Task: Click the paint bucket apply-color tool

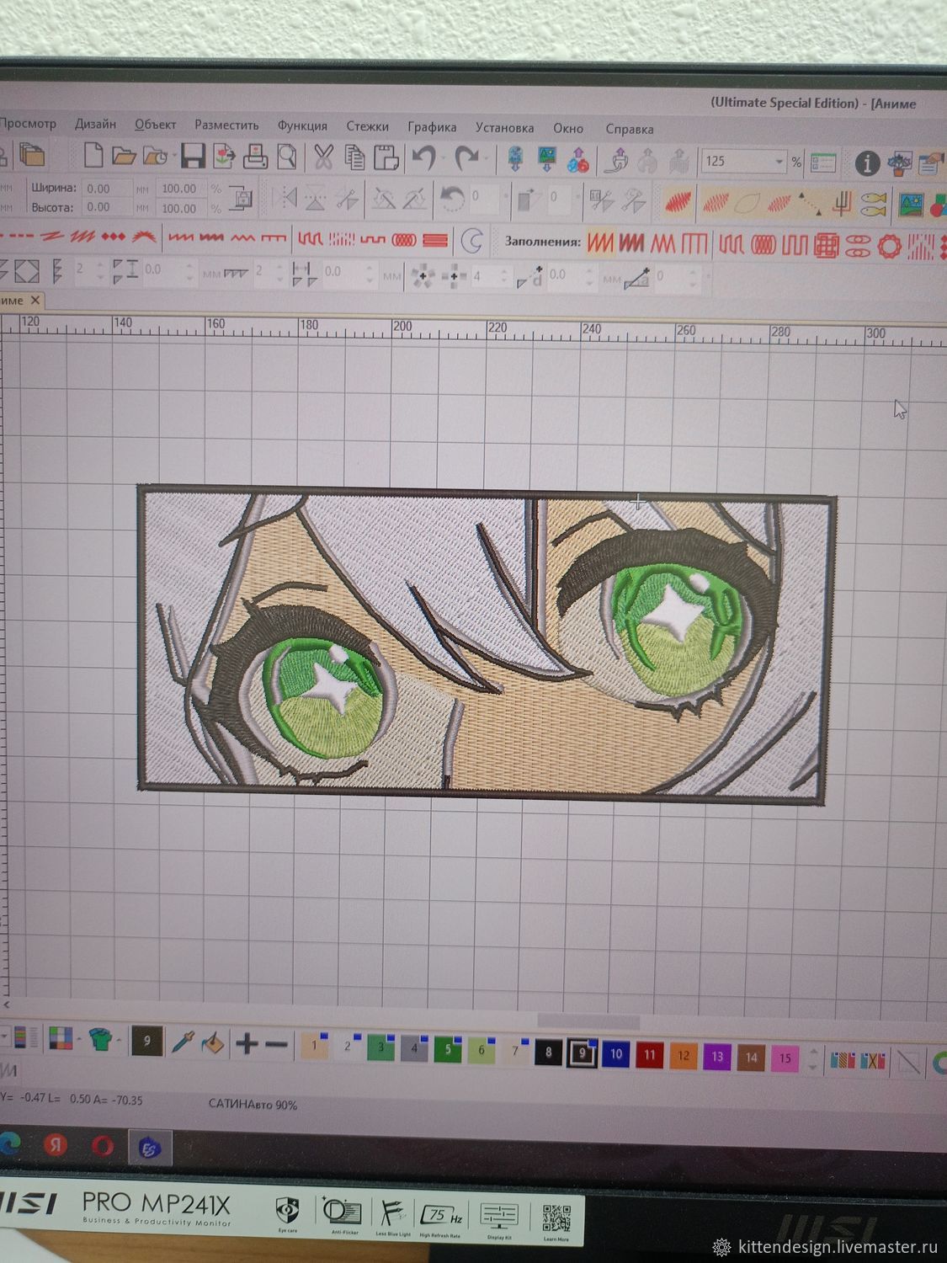Action: tap(213, 1043)
